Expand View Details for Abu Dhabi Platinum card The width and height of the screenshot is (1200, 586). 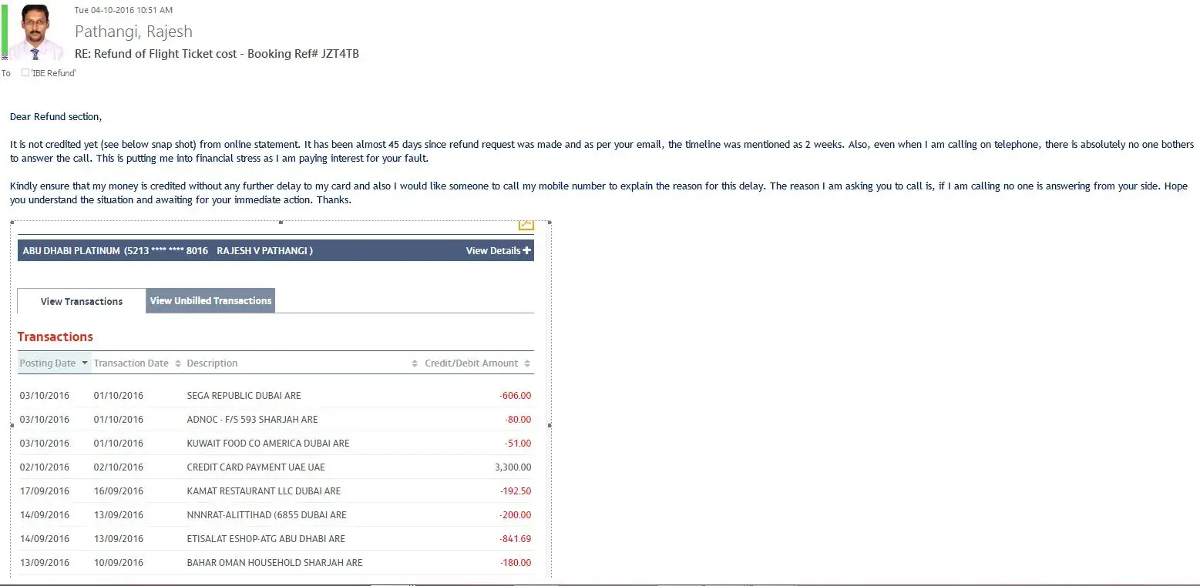tap(493, 250)
